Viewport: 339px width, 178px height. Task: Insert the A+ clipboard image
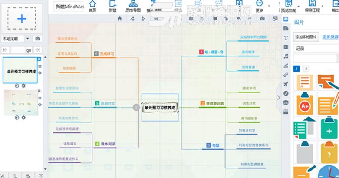pos(305,104)
